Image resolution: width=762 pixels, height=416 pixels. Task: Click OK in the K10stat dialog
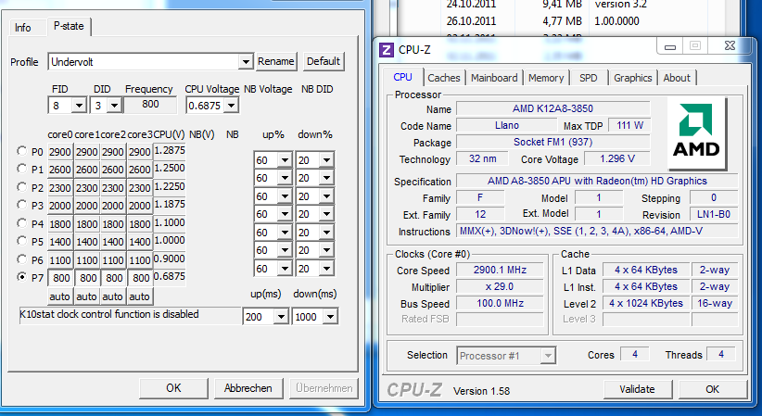(173, 388)
